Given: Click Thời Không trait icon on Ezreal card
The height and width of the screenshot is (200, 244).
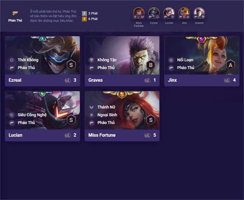Looking at the screenshot, I should [x=12, y=60].
